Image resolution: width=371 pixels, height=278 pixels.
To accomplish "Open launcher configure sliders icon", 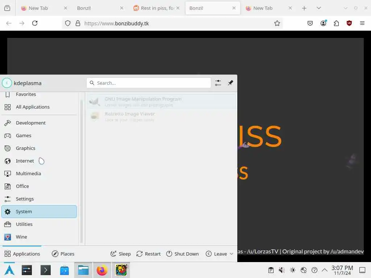I will tap(218, 83).
